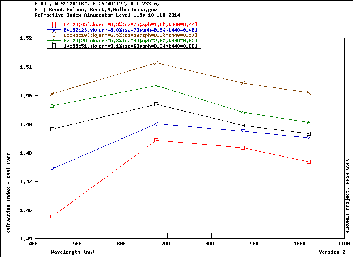Click the Wavelength (nm) axis label

73,252
